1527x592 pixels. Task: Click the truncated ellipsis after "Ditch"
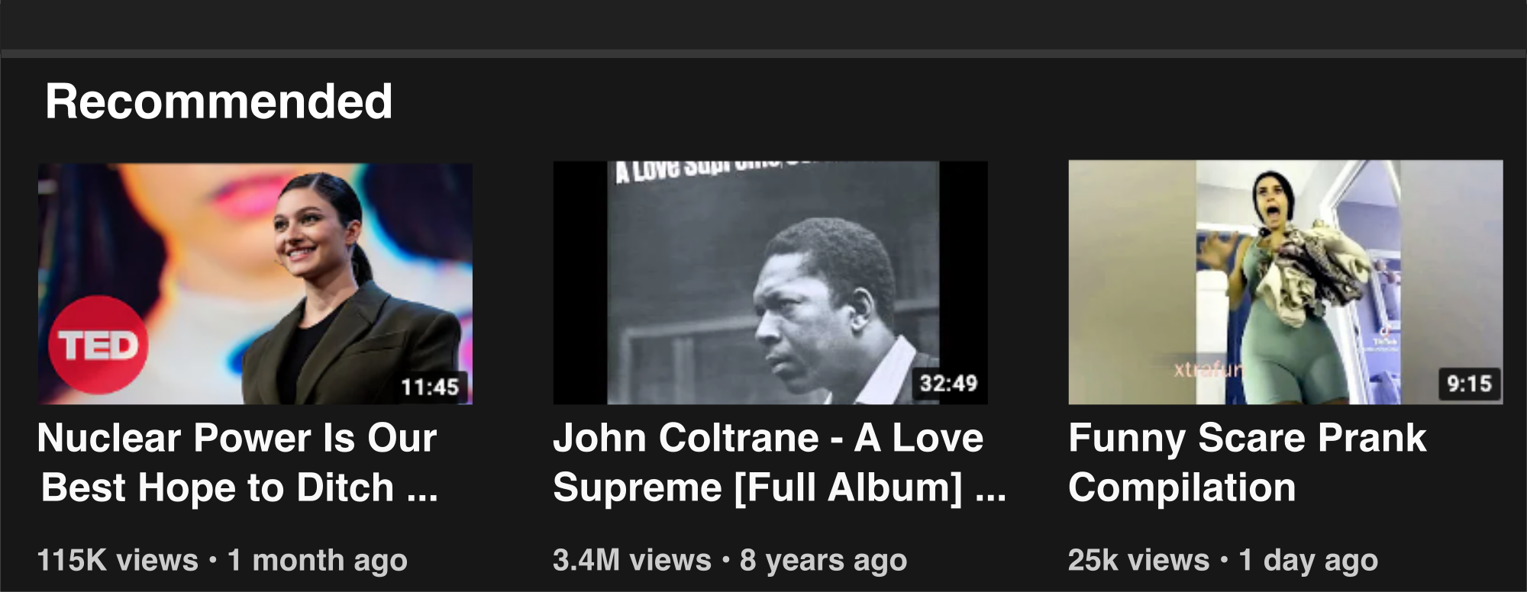pos(422,489)
